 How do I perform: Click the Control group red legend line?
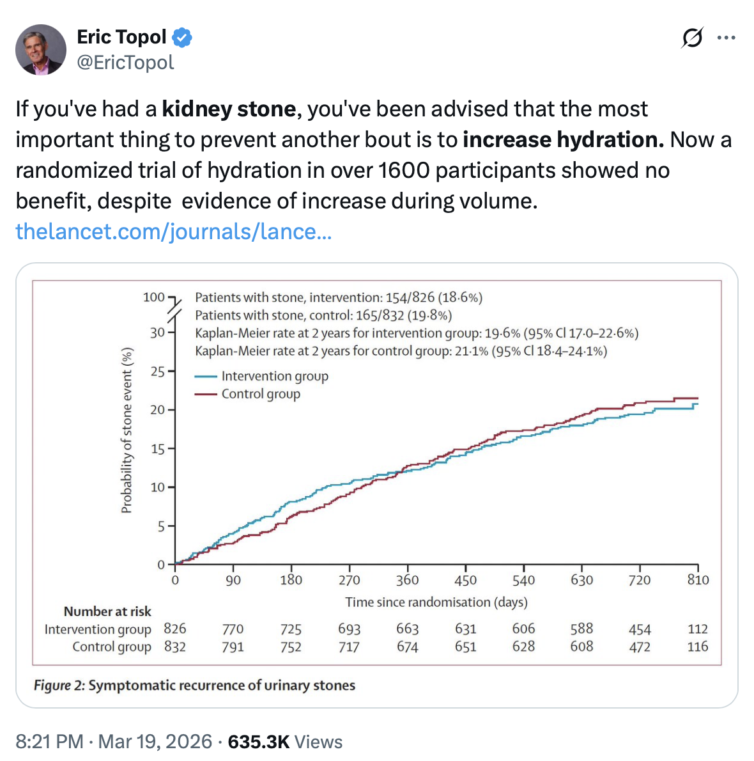click(x=206, y=395)
